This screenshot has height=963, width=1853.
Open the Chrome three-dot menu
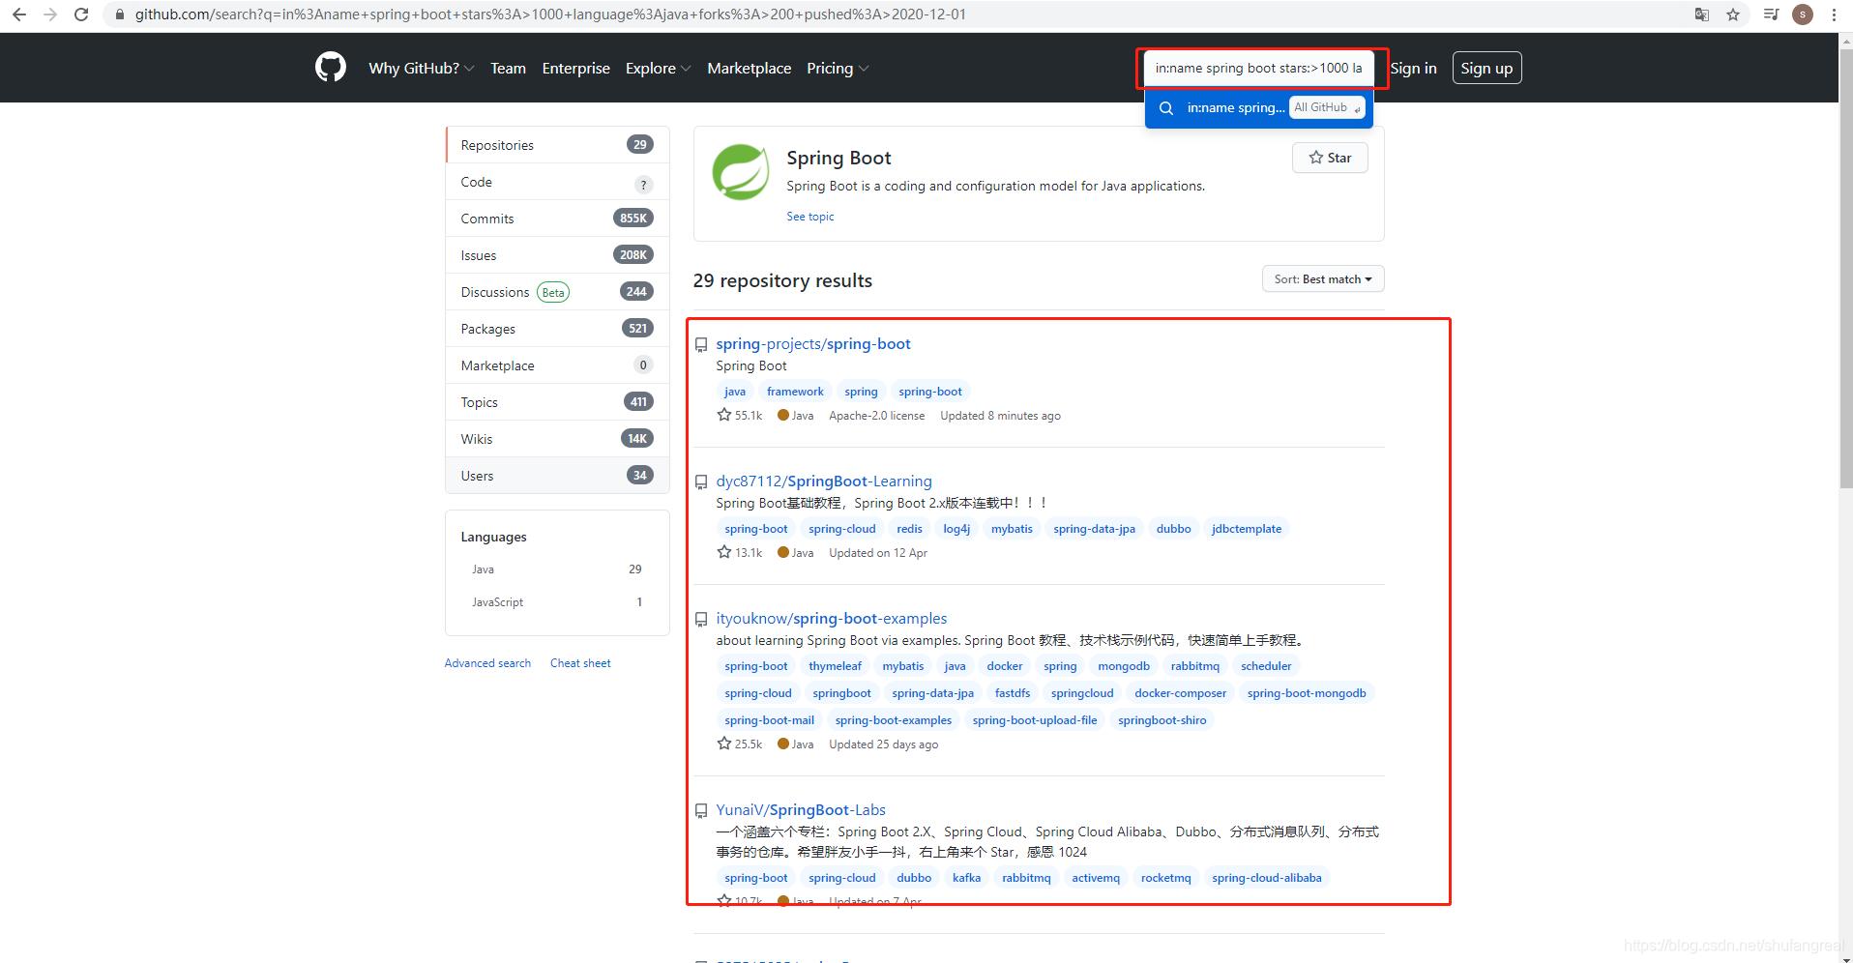click(x=1834, y=15)
